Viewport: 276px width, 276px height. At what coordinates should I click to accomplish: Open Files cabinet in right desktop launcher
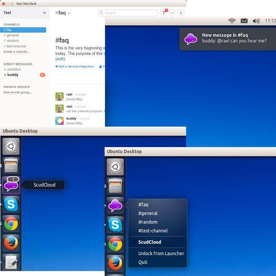(x=115, y=186)
